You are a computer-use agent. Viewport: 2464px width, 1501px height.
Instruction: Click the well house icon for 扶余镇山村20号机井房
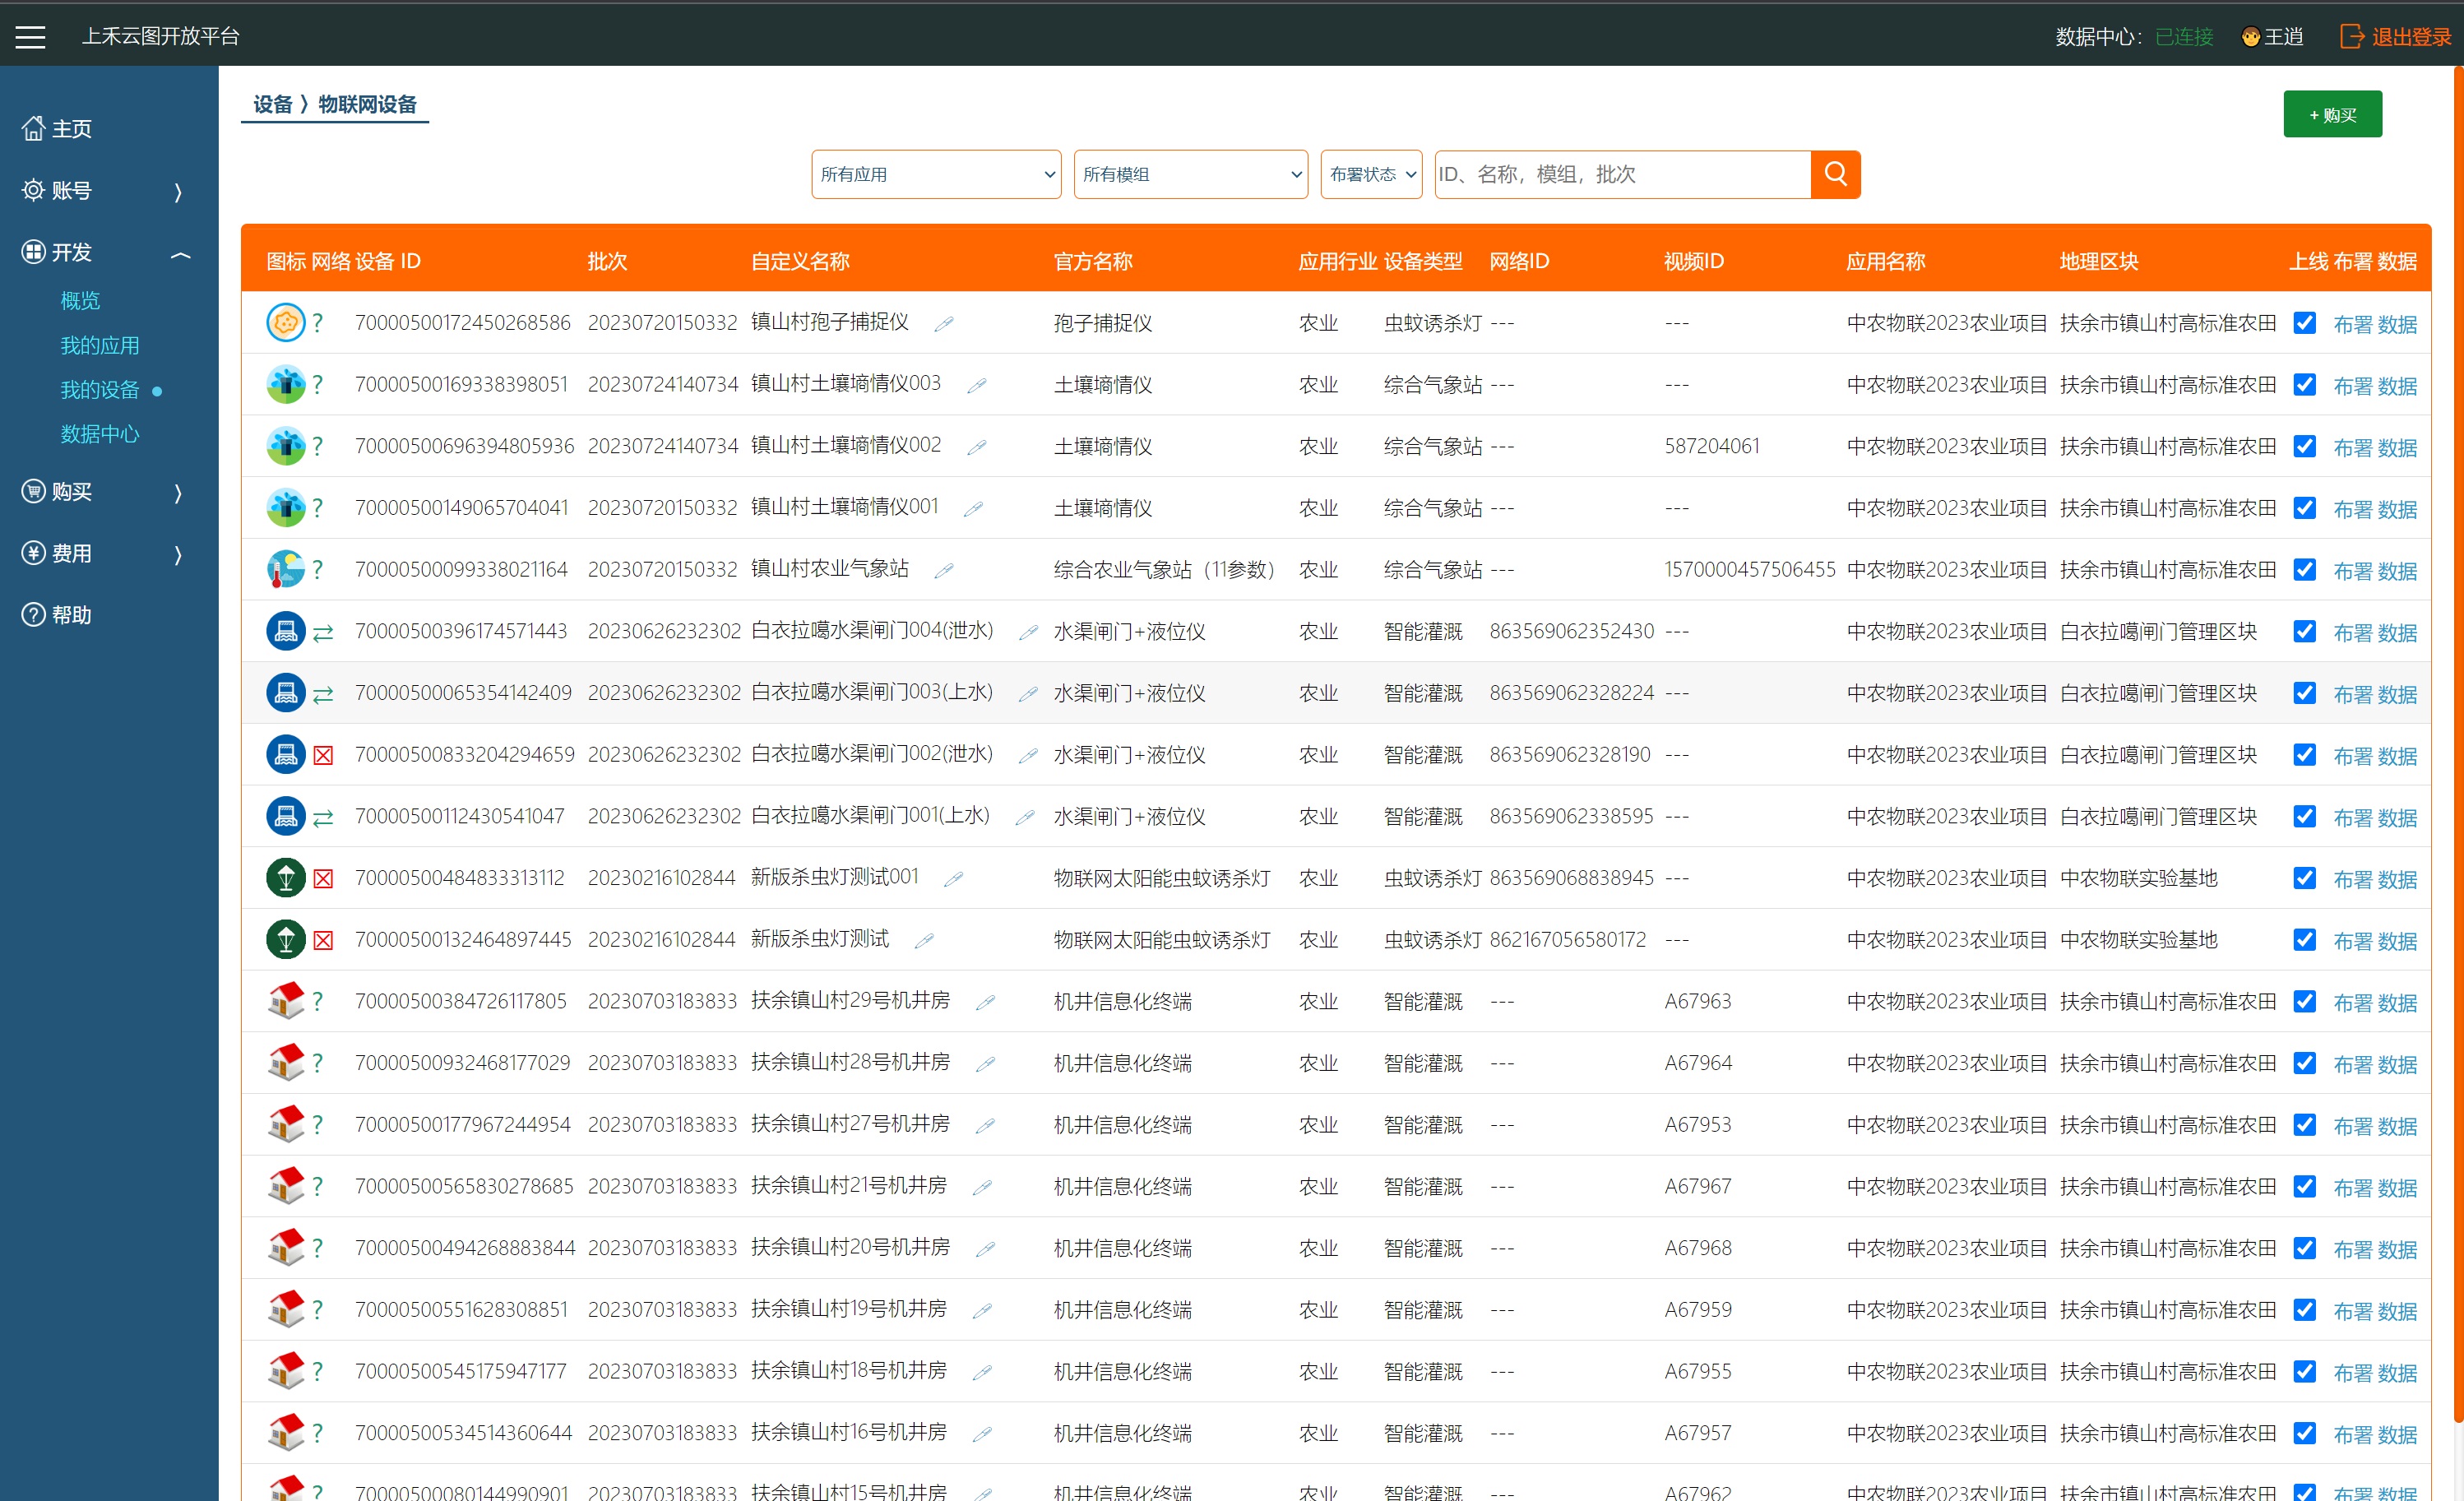tap(285, 1247)
